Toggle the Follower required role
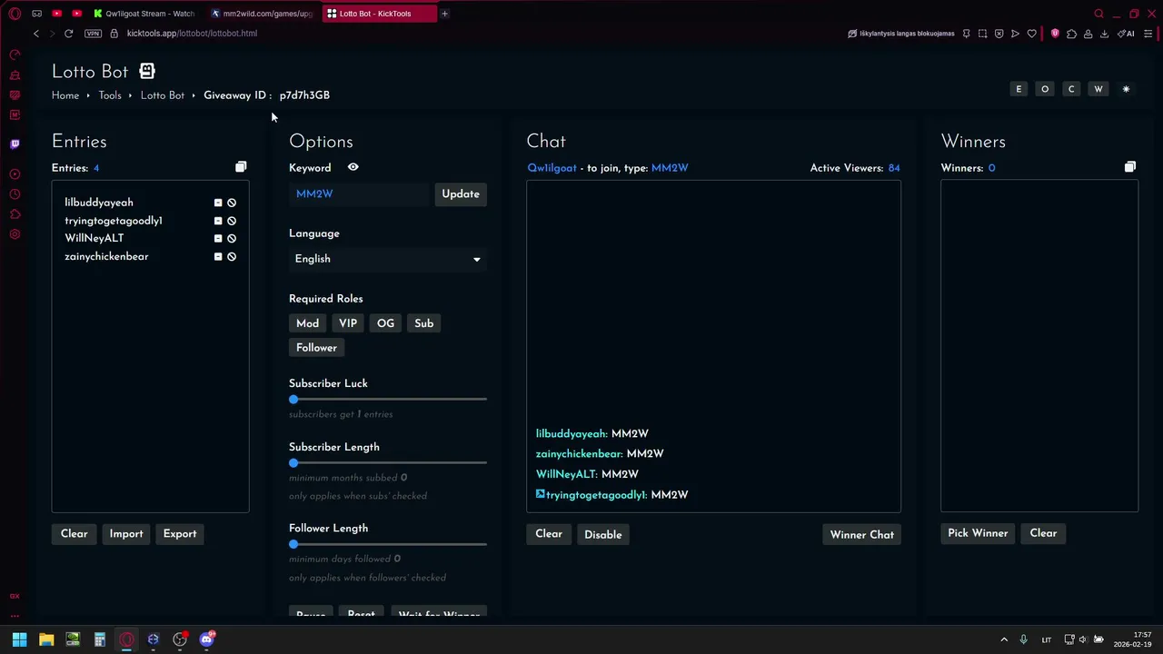1163x654 pixels. click(x=316, y=348)
